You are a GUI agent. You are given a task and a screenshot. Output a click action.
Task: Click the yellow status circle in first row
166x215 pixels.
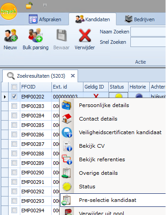click(x=119, y=95)
